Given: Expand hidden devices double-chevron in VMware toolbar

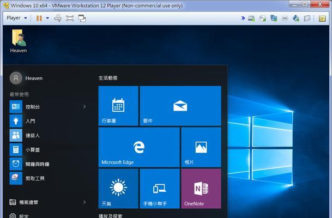Looking at the screenshot, I should click(x=243, y=18).
